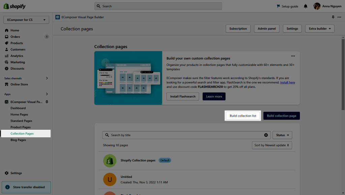Open the Sort by Newest update dropdown
This screenshot has height=195, width=345.
click(x=272, y=145)
